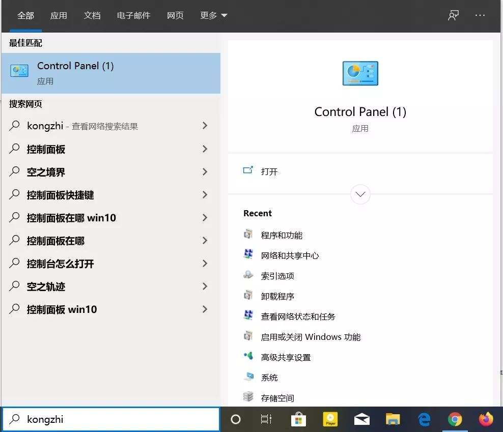Open Task View from the taskbar
This screenshot has width=503, height=432.
pyautogui.click(x=266, y=419)
